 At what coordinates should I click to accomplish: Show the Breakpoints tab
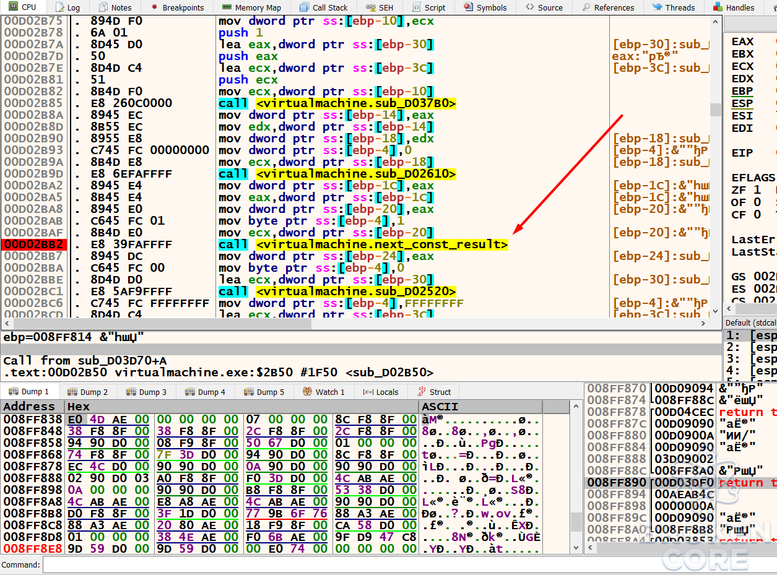(x=177, y=7)
